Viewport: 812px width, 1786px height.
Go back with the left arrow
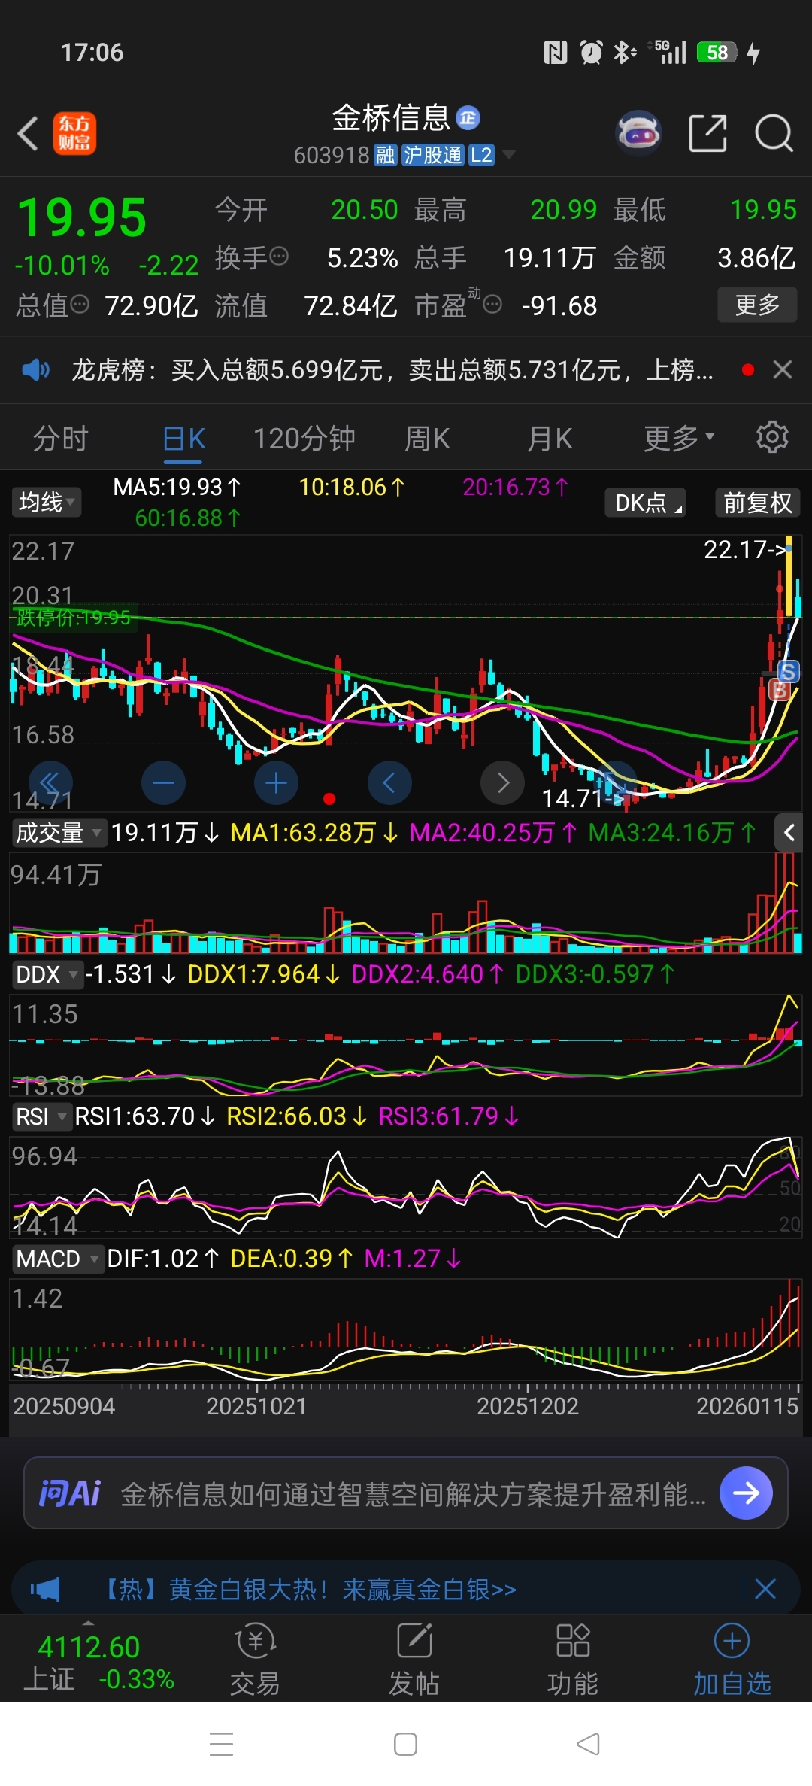28,134
